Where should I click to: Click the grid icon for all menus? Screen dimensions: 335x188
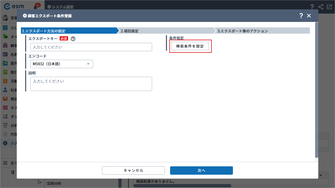tap(5, 163)
